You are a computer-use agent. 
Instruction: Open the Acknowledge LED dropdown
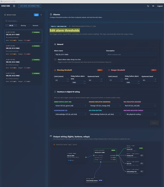pos(71,114)
